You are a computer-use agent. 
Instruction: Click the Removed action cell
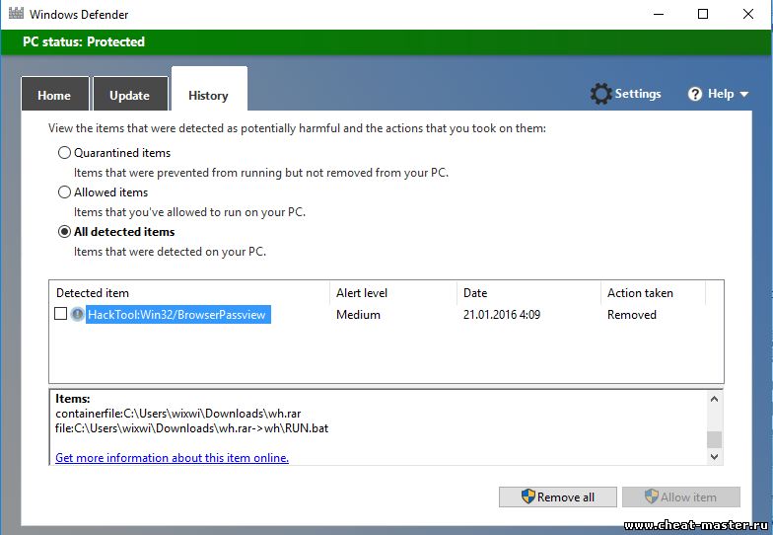(631, 314)
